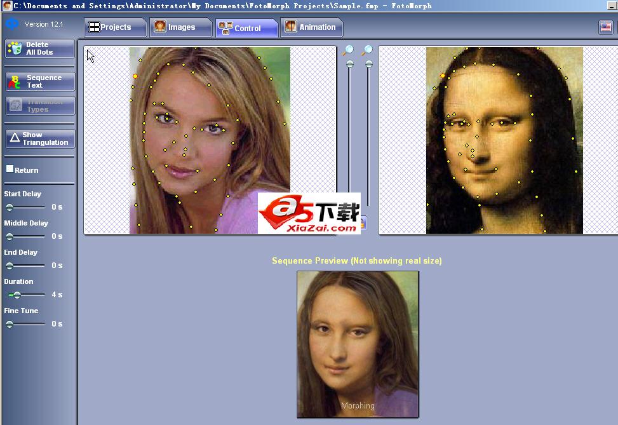Click the Version 12.1 text
Image resolution: width=618 pixels, height=425 pixels.
click(43, 24)
